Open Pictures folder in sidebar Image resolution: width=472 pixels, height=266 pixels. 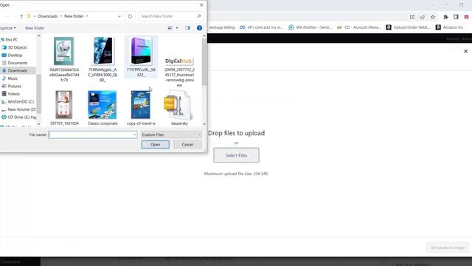12,86
